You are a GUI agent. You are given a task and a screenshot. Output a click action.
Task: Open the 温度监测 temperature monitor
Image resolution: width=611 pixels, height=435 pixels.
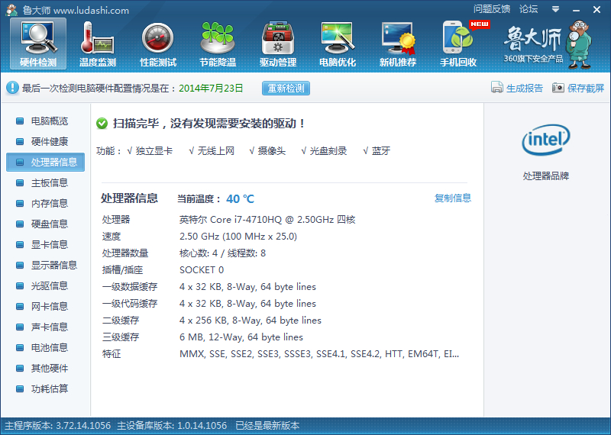click(98, 44)
